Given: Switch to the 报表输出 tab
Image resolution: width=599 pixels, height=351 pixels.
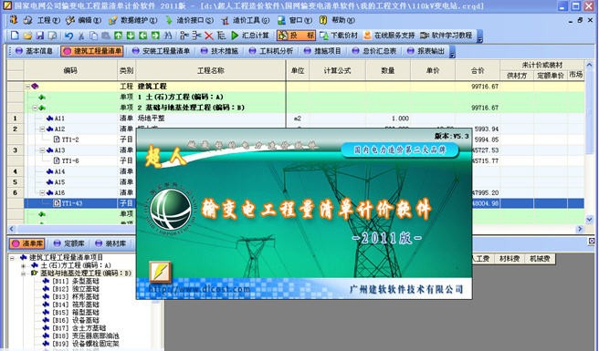Looking at the screenshot, I should coord(426,51).
